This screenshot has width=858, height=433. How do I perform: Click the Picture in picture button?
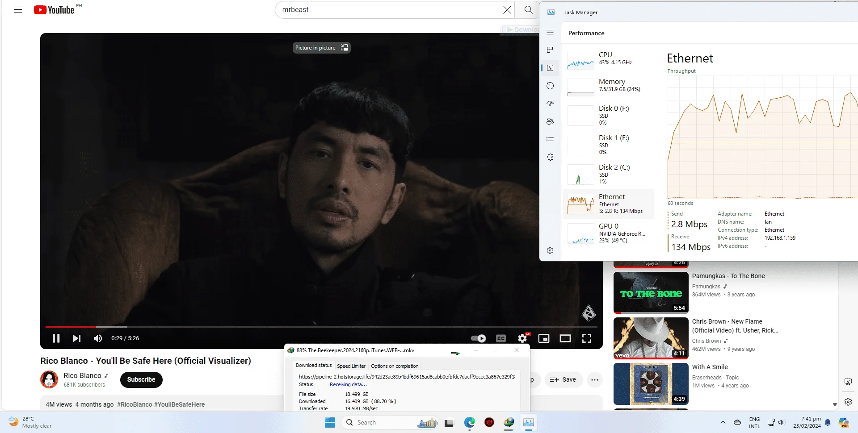coord(321,48)
